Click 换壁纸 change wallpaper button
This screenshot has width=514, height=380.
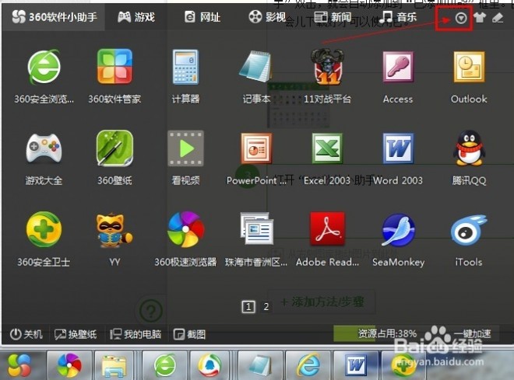[x=76, y=334]
